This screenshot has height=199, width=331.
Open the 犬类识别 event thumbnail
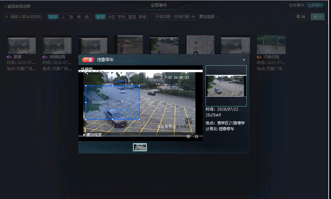click(x=271, y=45)
